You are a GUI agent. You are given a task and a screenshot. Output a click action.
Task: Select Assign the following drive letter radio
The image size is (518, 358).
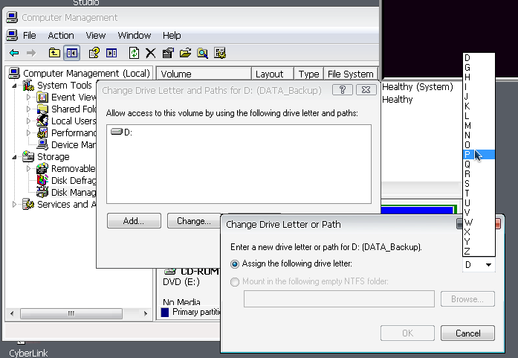235,263
